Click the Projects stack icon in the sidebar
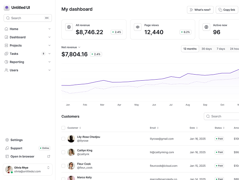The height and width of the screenshot is (180, 239). point(6,45)
